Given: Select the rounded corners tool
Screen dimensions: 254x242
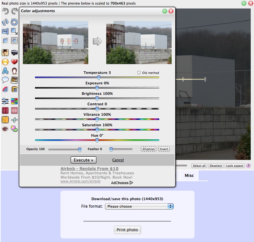Looking at the screenshot, I should coord(5,89).
